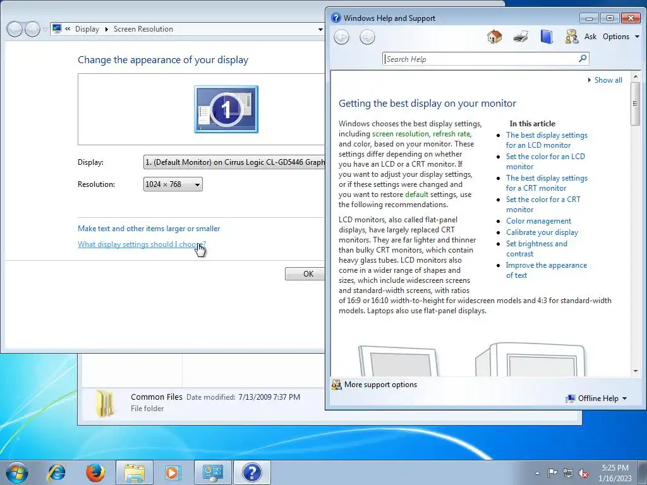This screenshot has height=485, width=647.
Task: Expand address bar history dropdown arrow
Action: (x=320, y=29)
